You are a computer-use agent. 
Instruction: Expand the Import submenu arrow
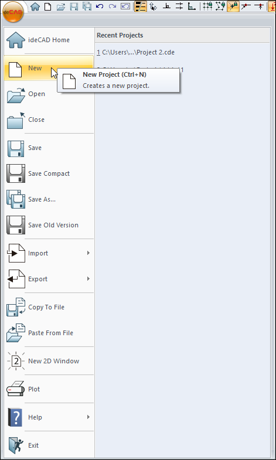88,253
